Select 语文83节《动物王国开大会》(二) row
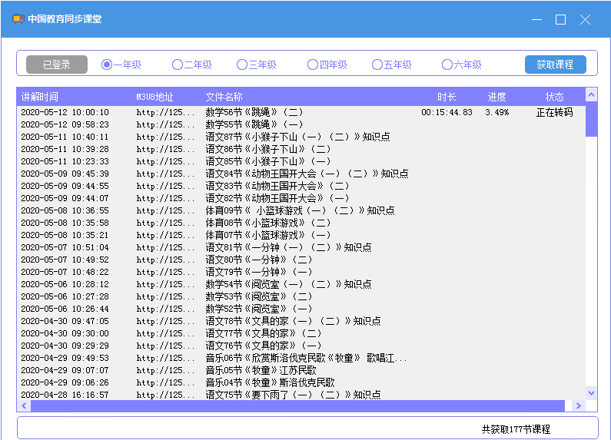Screen dimensions: 611x440 [x=301, y=186]
